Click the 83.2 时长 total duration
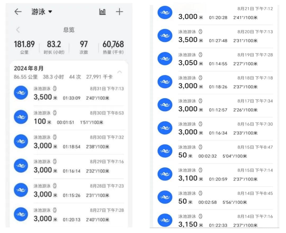The height and width of the screenshot is (233, 286). pyautogui.click(x=54, y=47)
